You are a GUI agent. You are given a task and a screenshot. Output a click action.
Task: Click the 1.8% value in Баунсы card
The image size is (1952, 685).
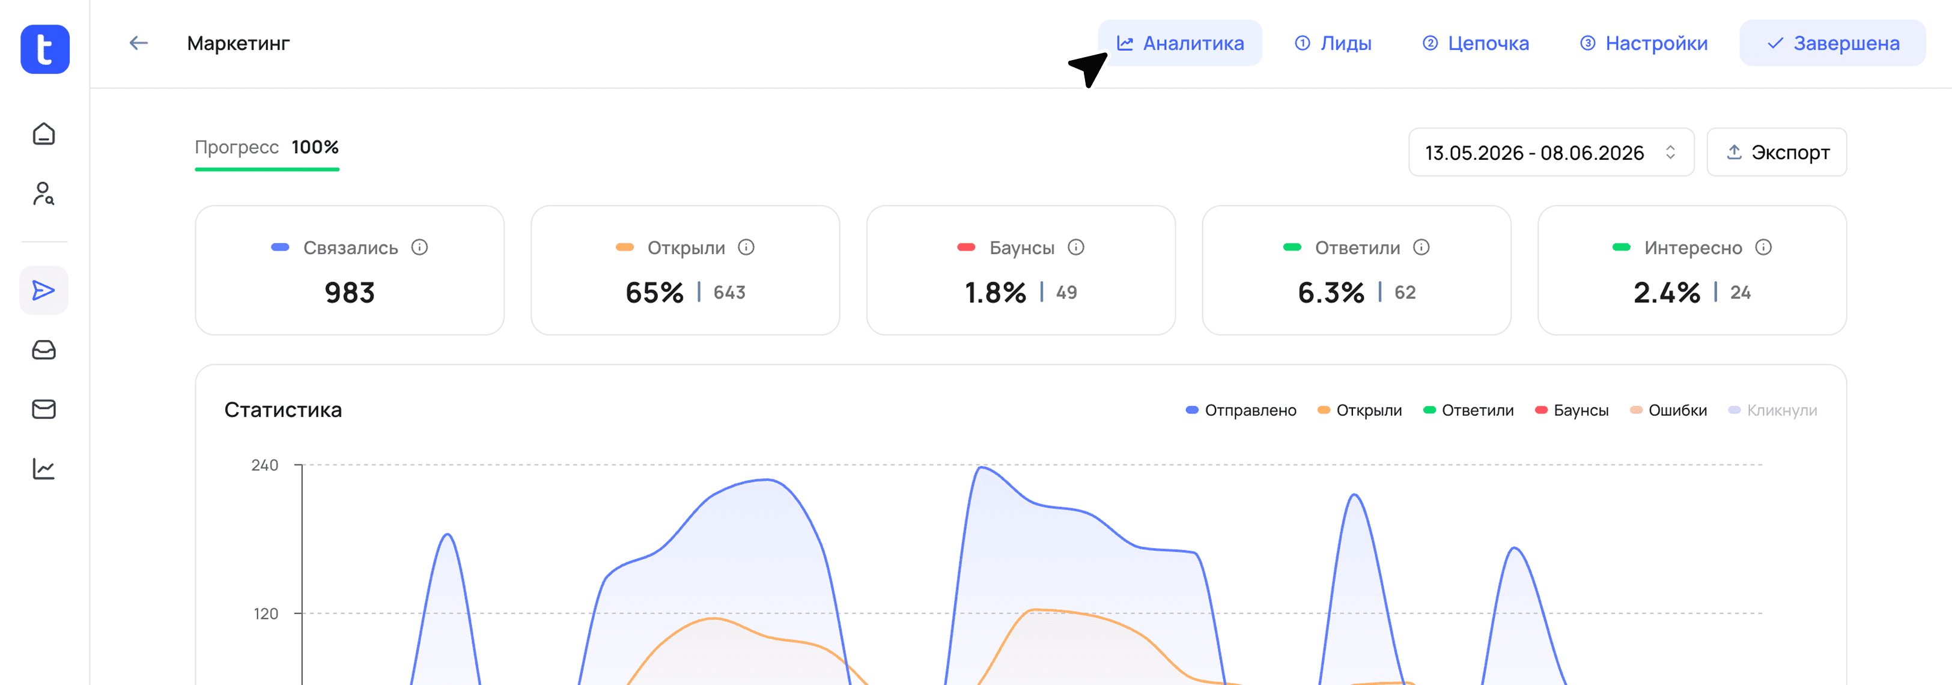click(x=995, y=293)
